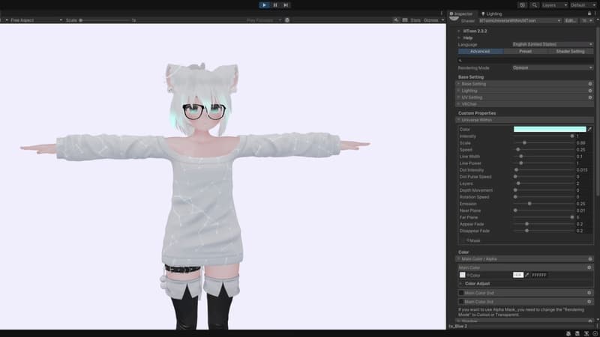
Task: Click the Edit button next to Shader
Action: (x=570, y=21)
